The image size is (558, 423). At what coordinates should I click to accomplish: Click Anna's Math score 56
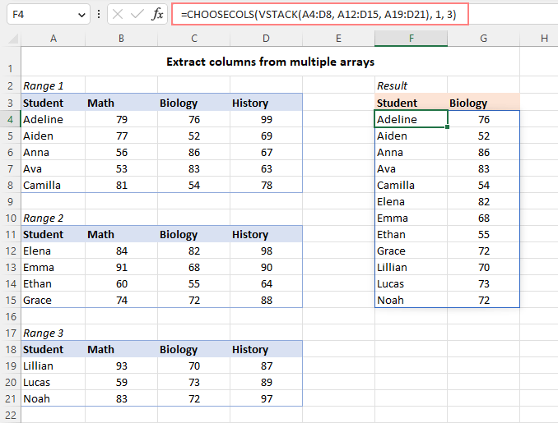click(x=121, y=153)
